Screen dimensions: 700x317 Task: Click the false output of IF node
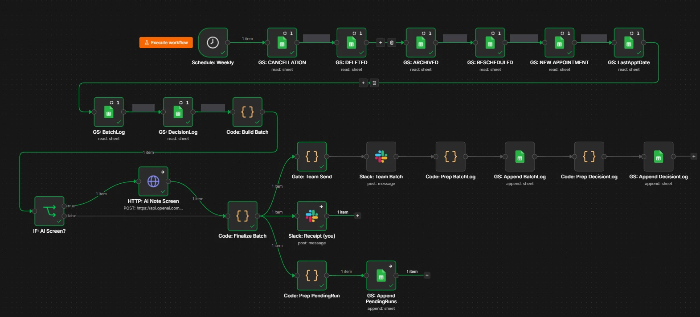click(64, 216)
